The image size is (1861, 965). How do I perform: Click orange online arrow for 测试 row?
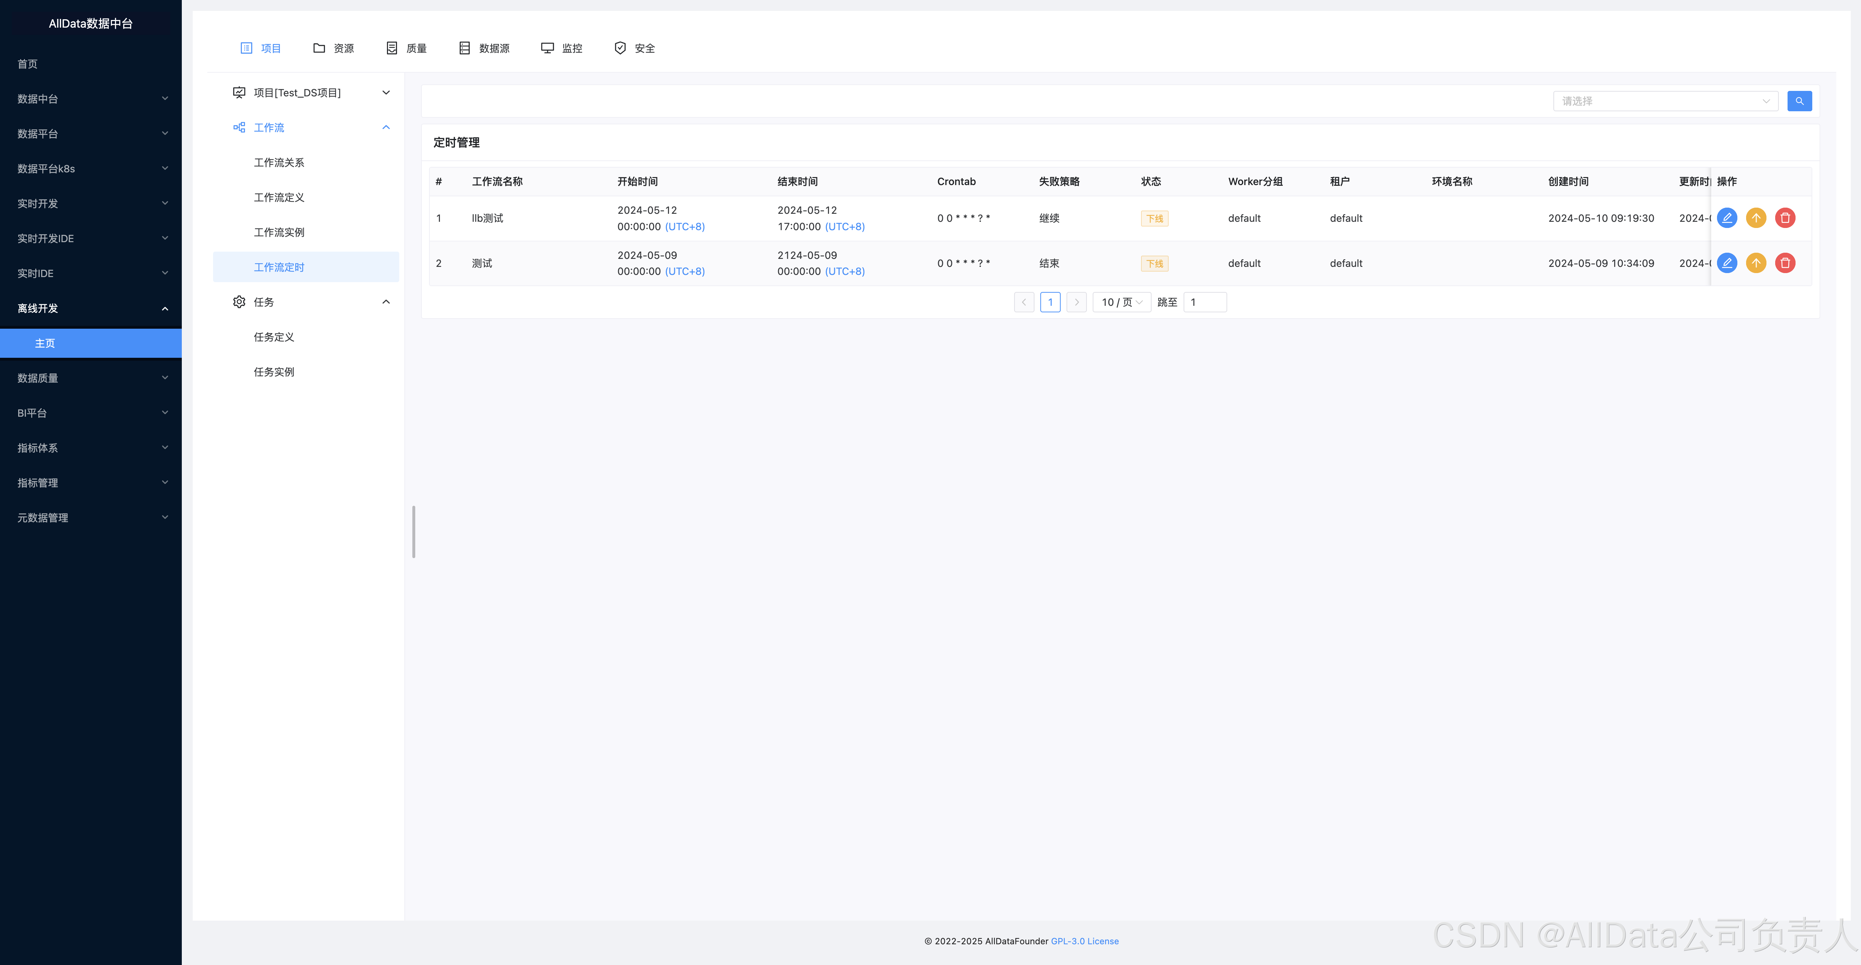coord(1756,263)
